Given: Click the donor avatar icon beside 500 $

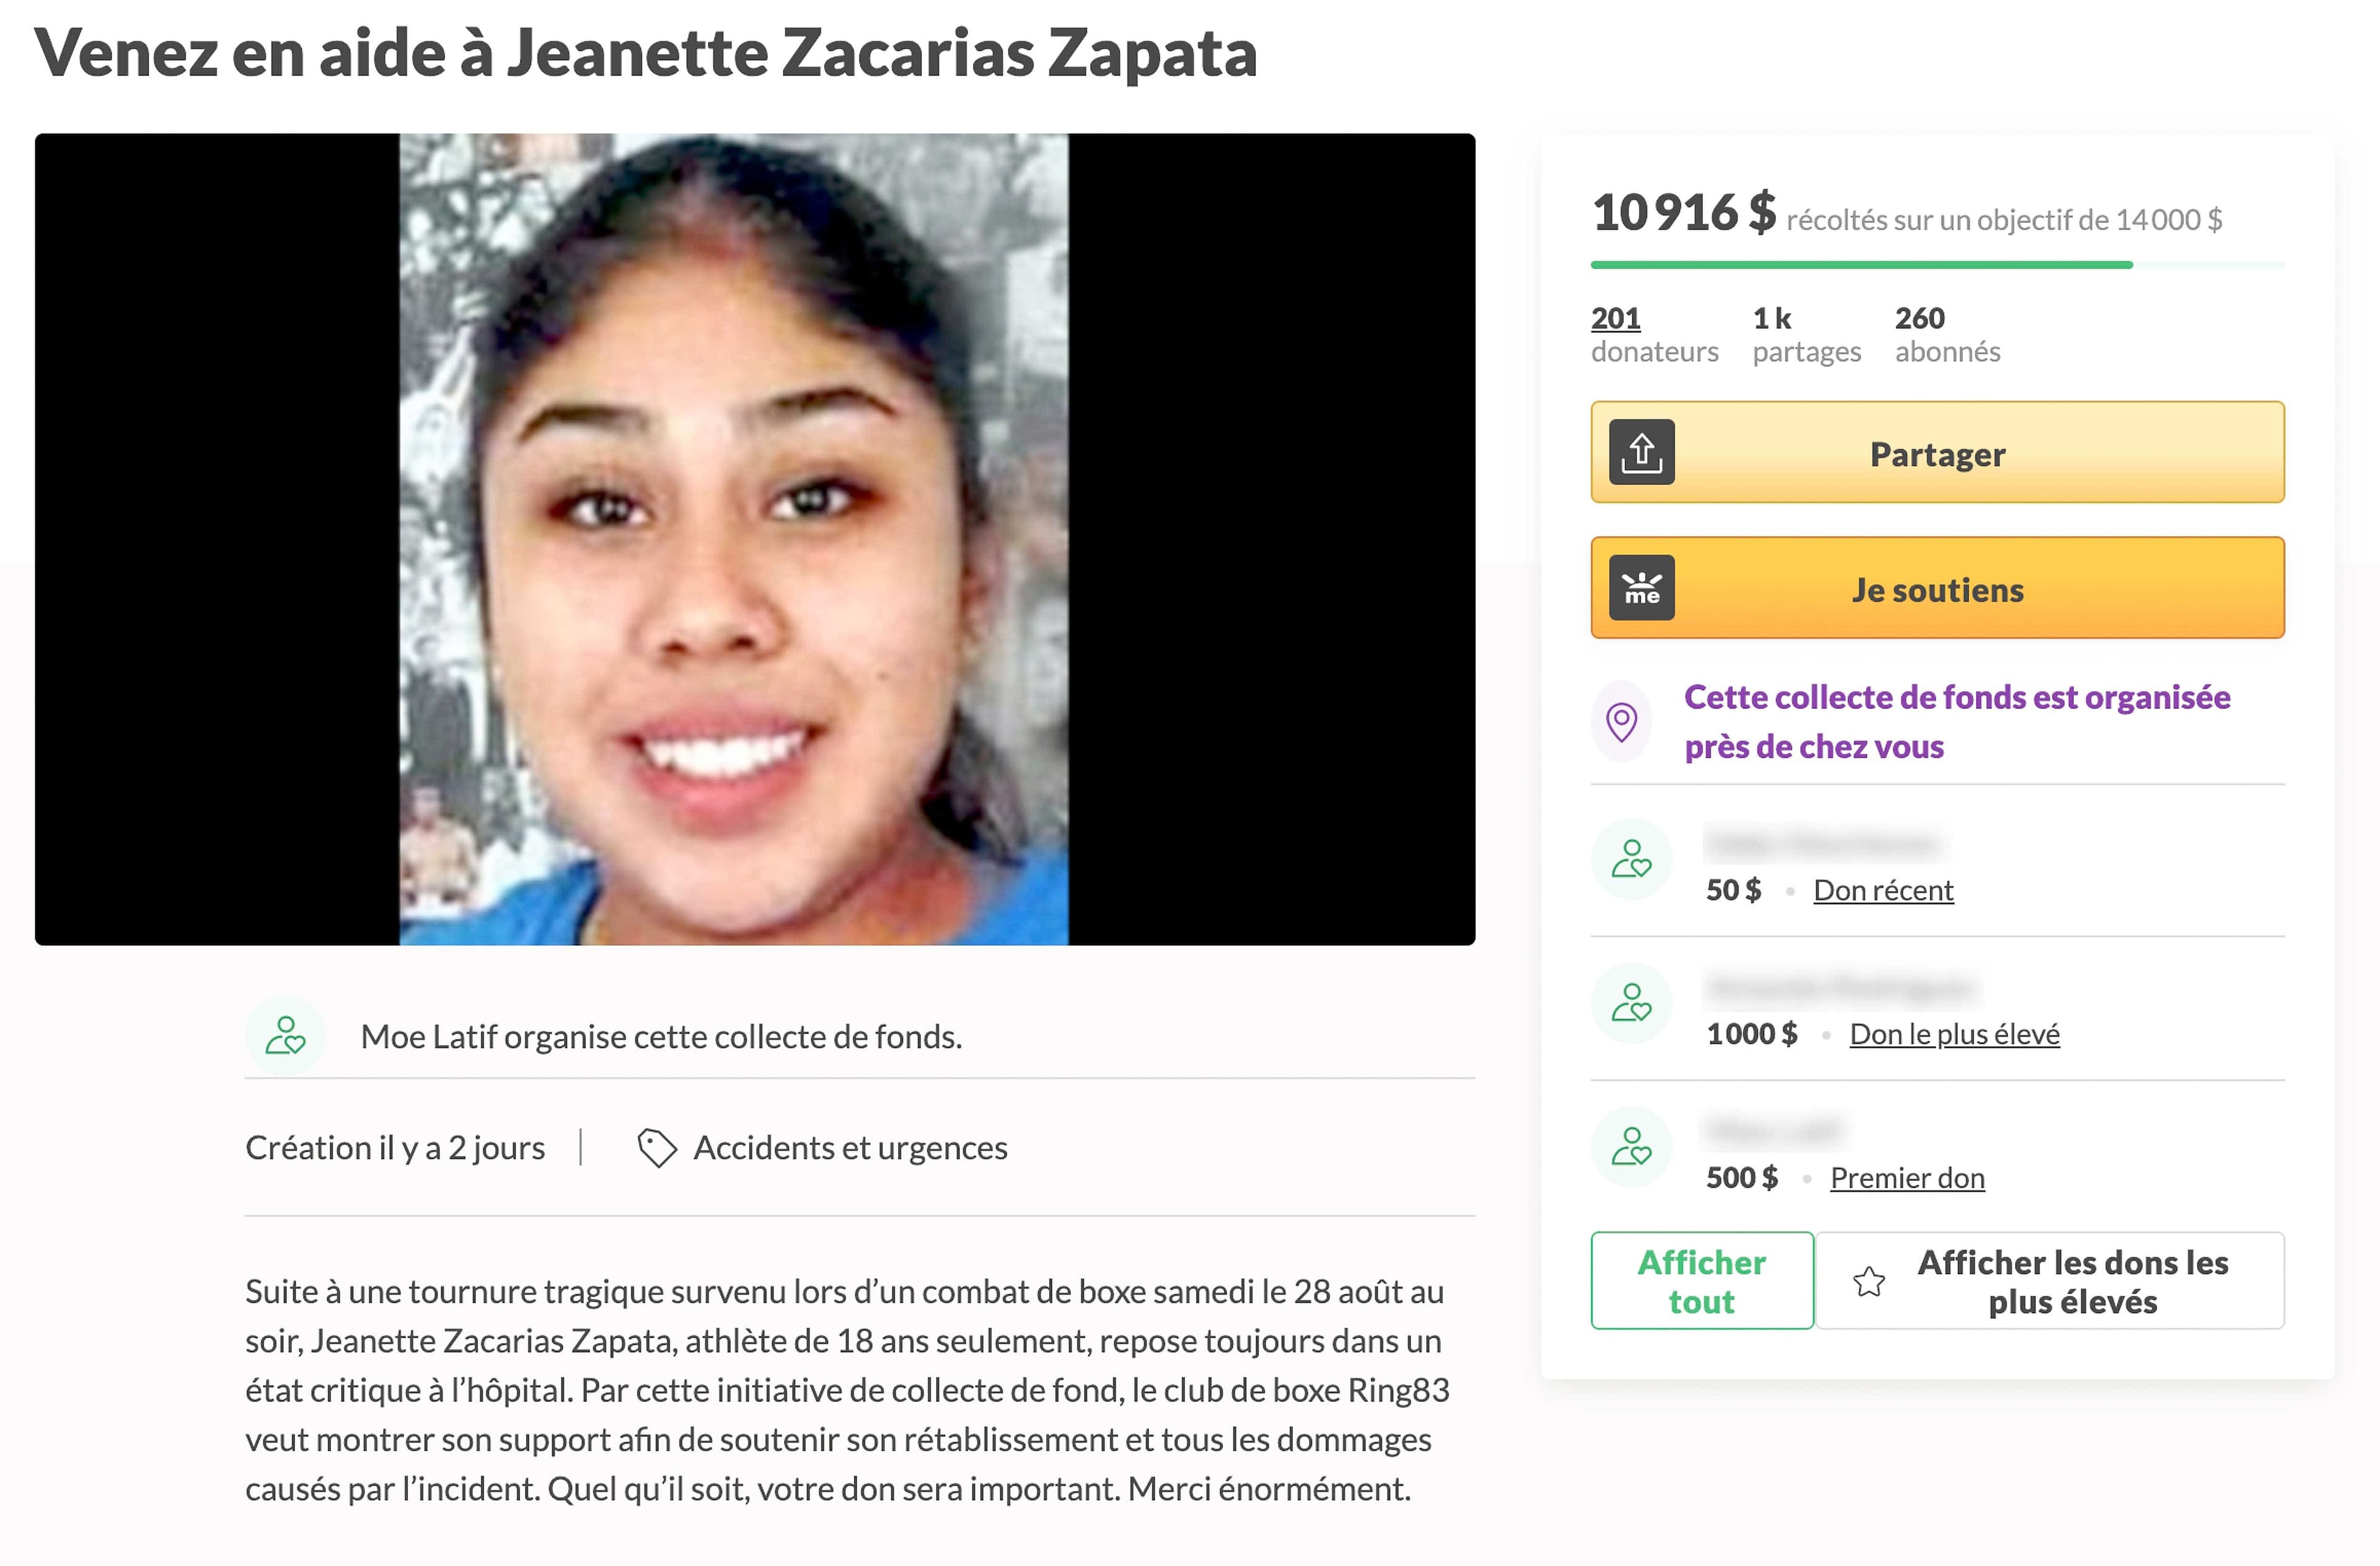Looking at the screenshot, I should click(1631, 1147).
